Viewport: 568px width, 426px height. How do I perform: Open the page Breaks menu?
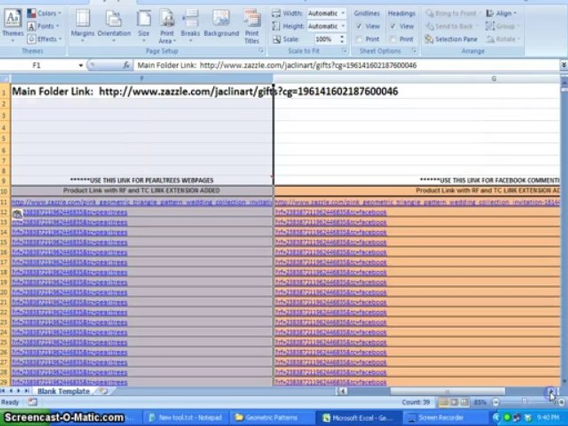190,25
